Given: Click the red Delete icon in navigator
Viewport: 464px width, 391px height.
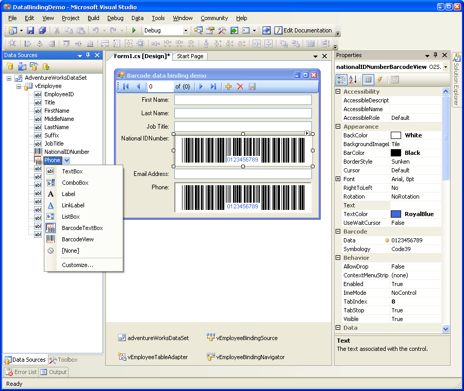Looking at the screenshot, I should point(240,86).
